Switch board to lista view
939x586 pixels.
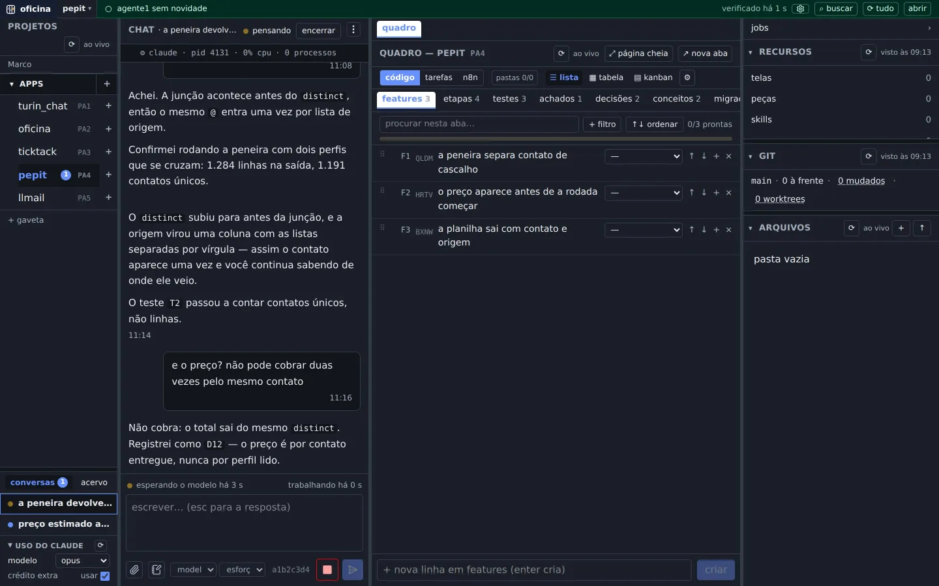pos(564,77)
